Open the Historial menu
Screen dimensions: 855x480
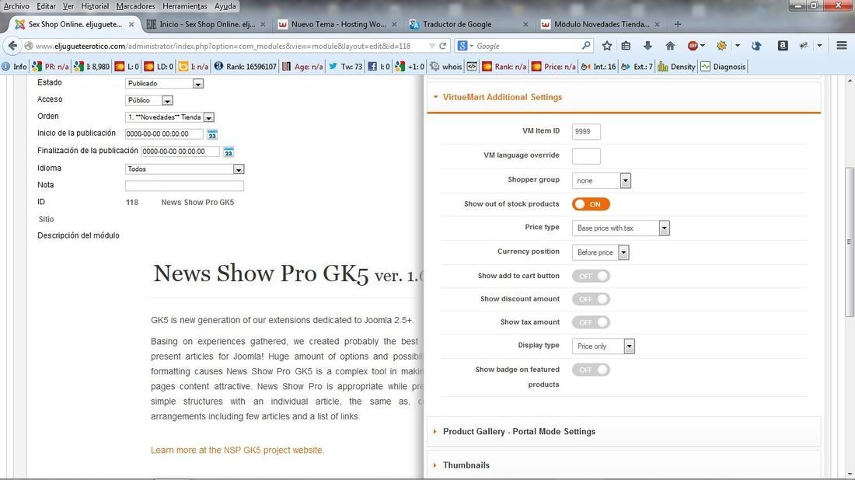(95, 6)
